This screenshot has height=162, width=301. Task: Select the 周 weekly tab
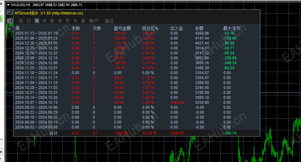tap(36, 21)
